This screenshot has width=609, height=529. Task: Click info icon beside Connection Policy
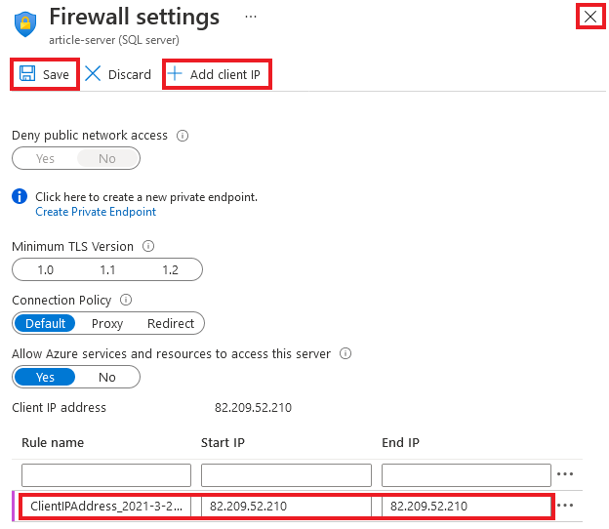[126, 301]
